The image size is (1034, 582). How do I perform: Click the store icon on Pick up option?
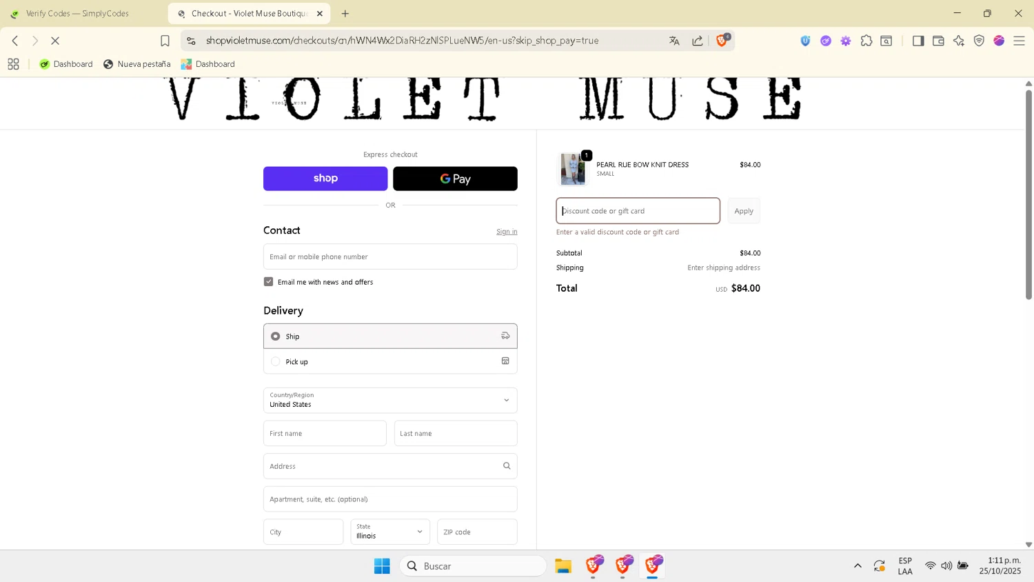point(505,361)
